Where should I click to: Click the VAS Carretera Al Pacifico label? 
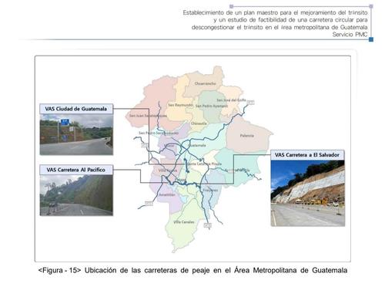(x=76, y=170)
